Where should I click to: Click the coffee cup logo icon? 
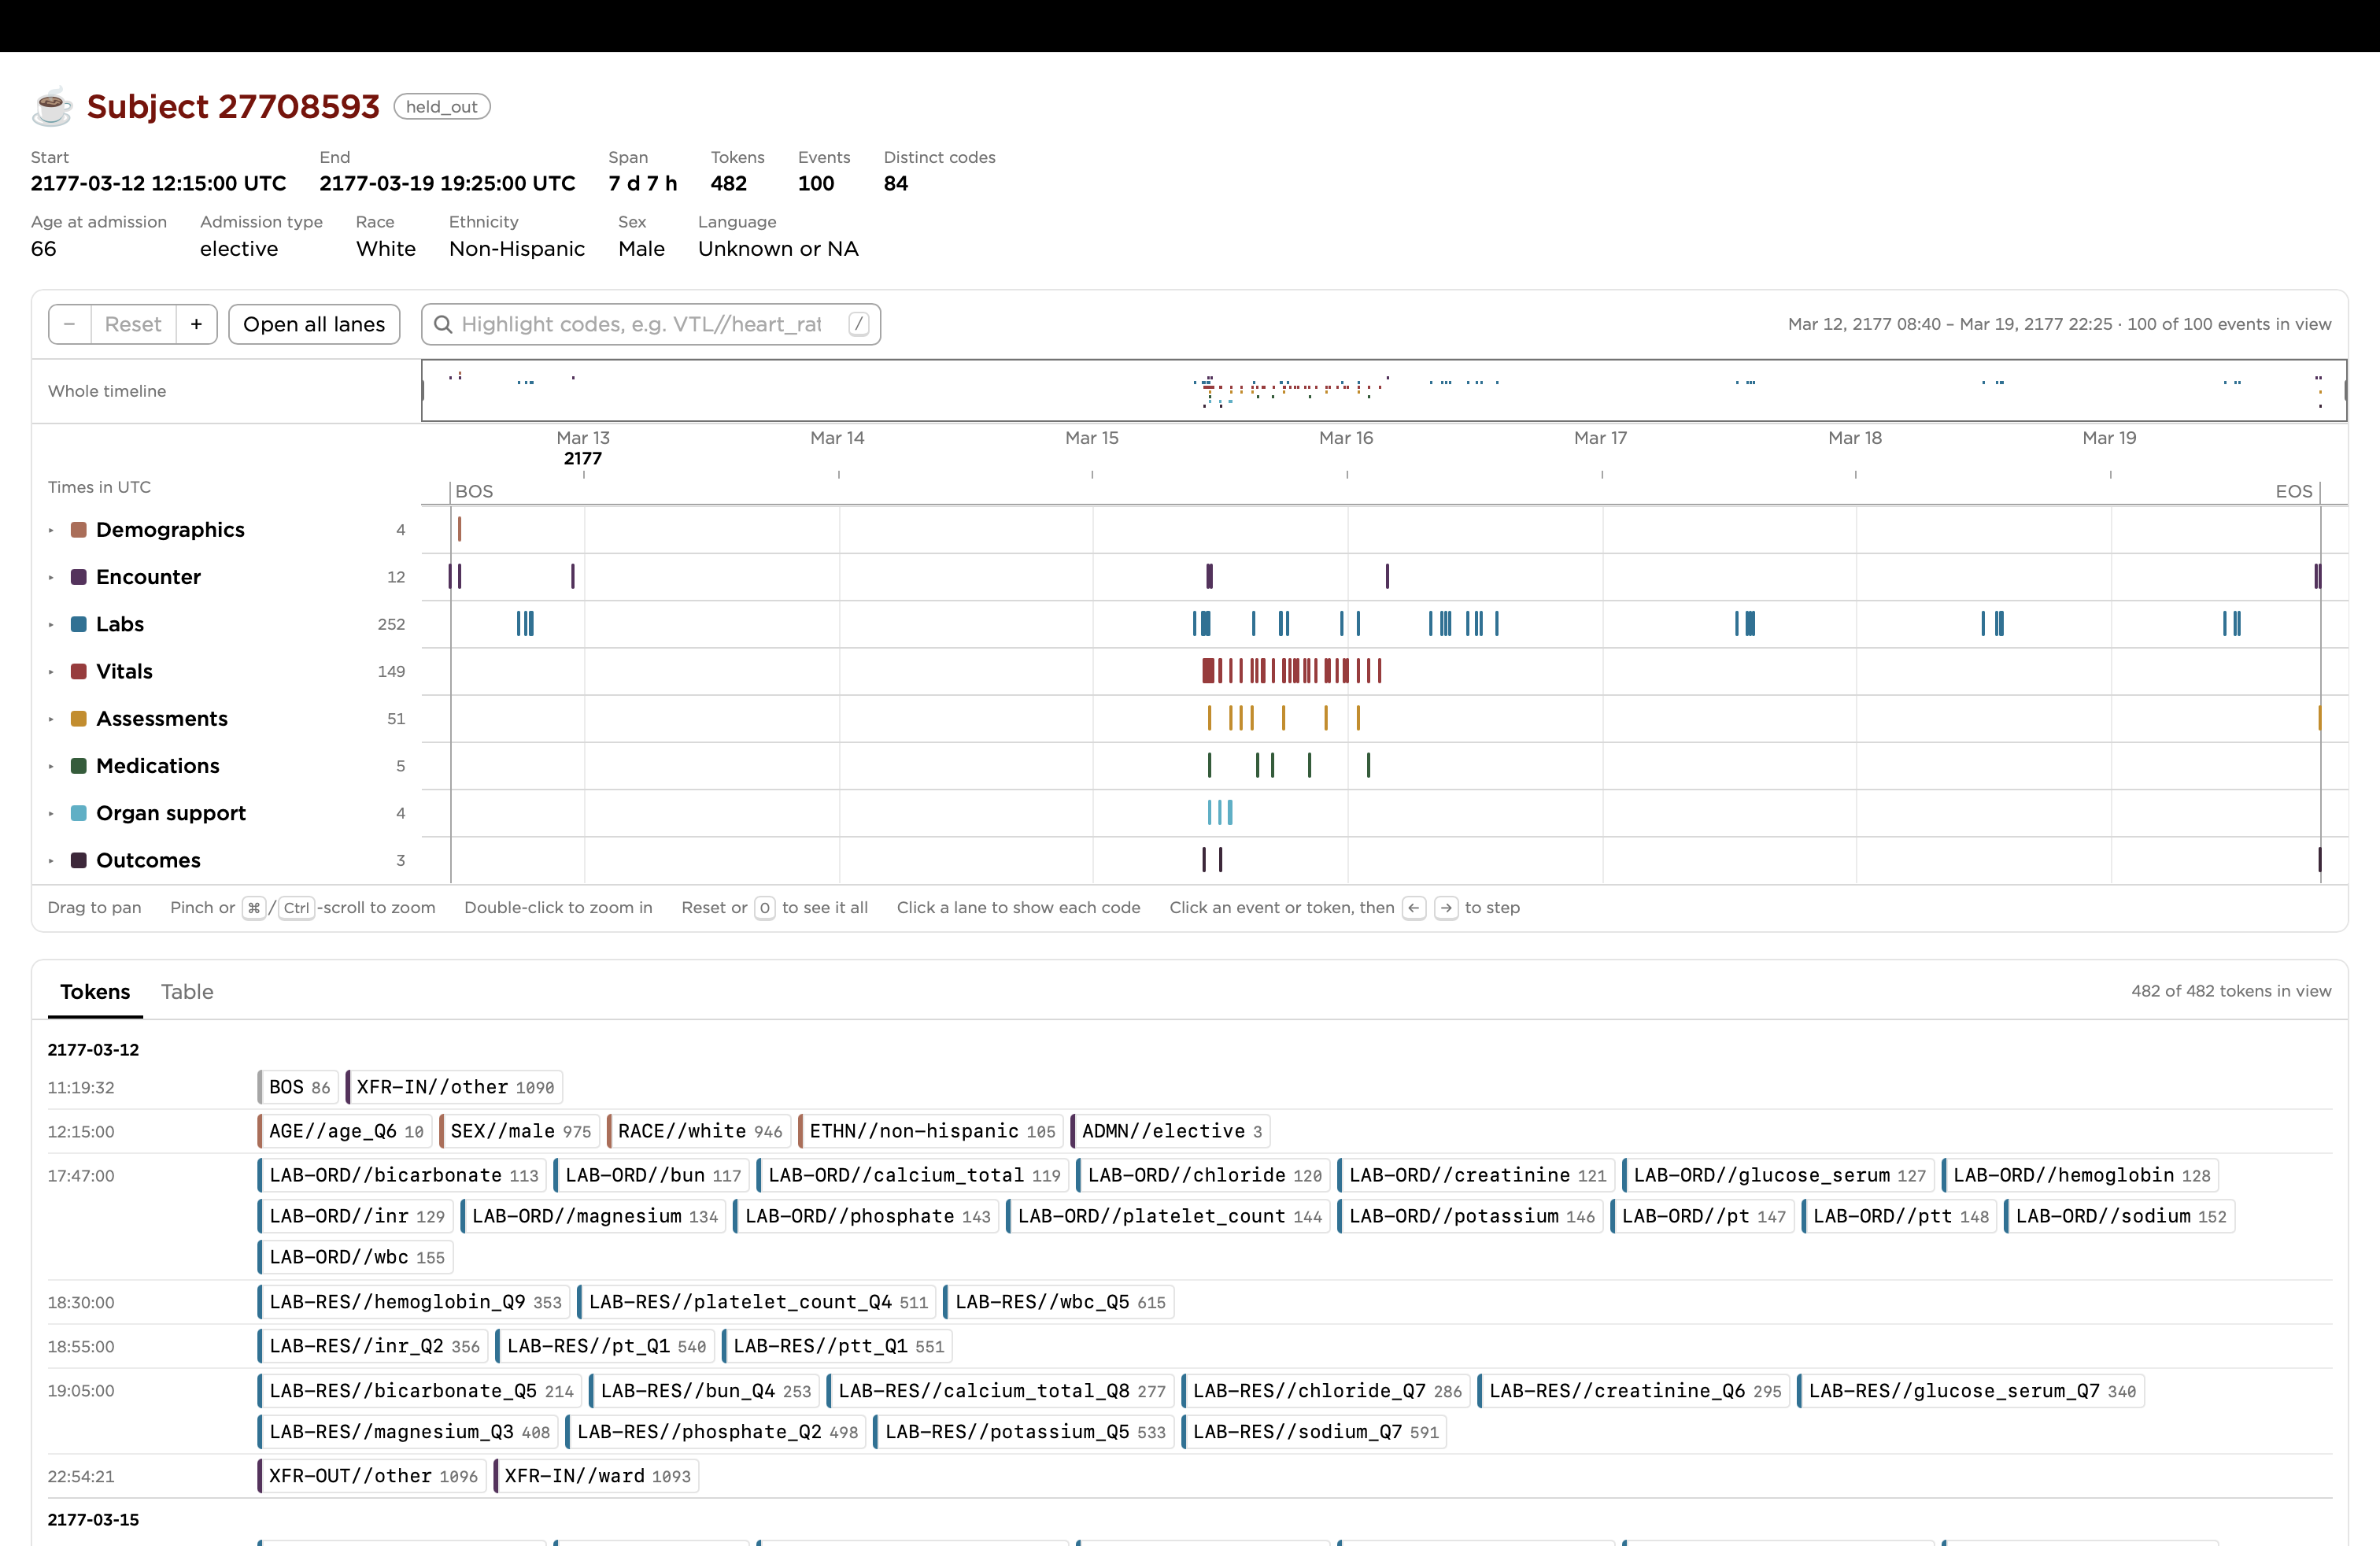(x=52, y=106)
